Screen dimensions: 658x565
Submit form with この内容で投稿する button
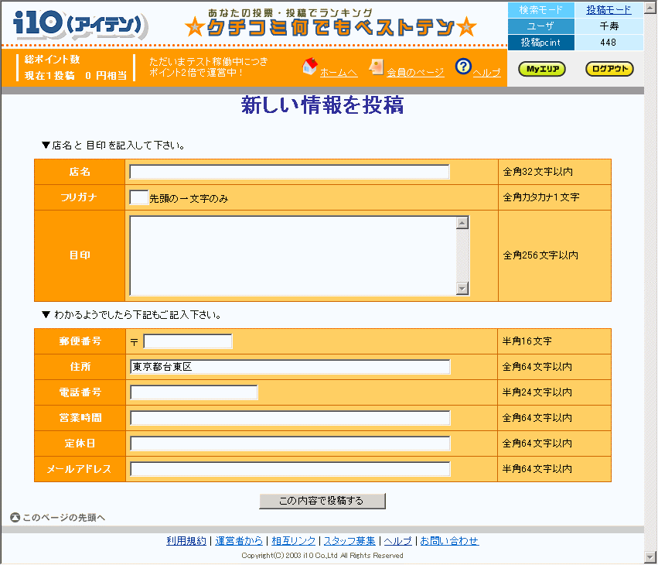[x=322, y=501]
